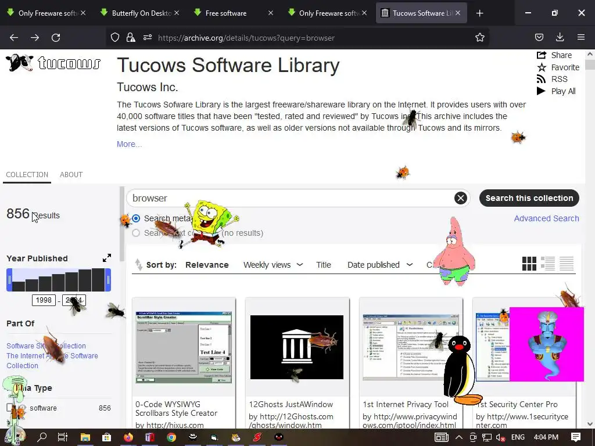
Task: Expand description with More... link
Action: click(x=130, y=144)
